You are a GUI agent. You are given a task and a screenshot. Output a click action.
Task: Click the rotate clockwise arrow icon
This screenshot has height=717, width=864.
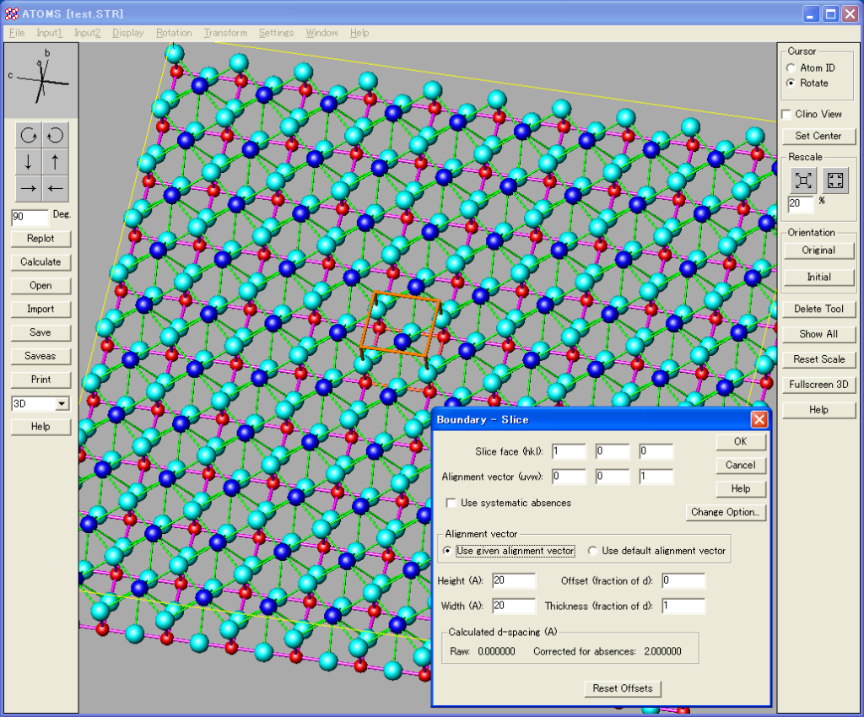pyautogui.click(x=28, y=135)
